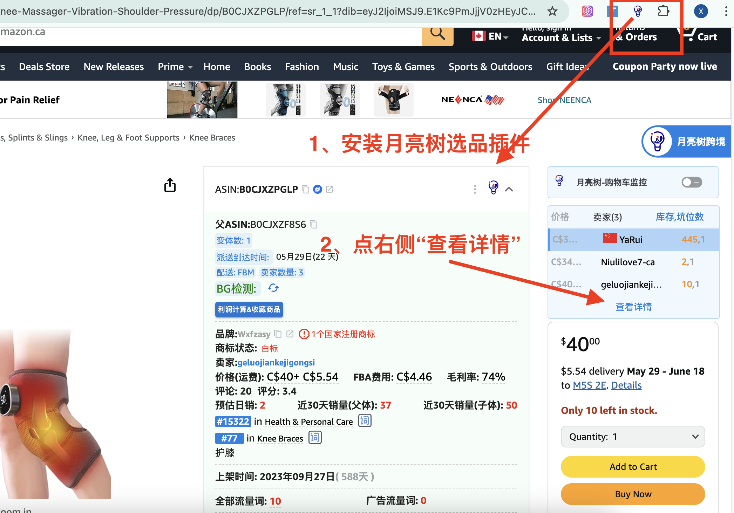Open Knee Braces breadcrumb
The height and width of the screenshot is (513, 734).
pyautogui.click(x=212, y=138)
